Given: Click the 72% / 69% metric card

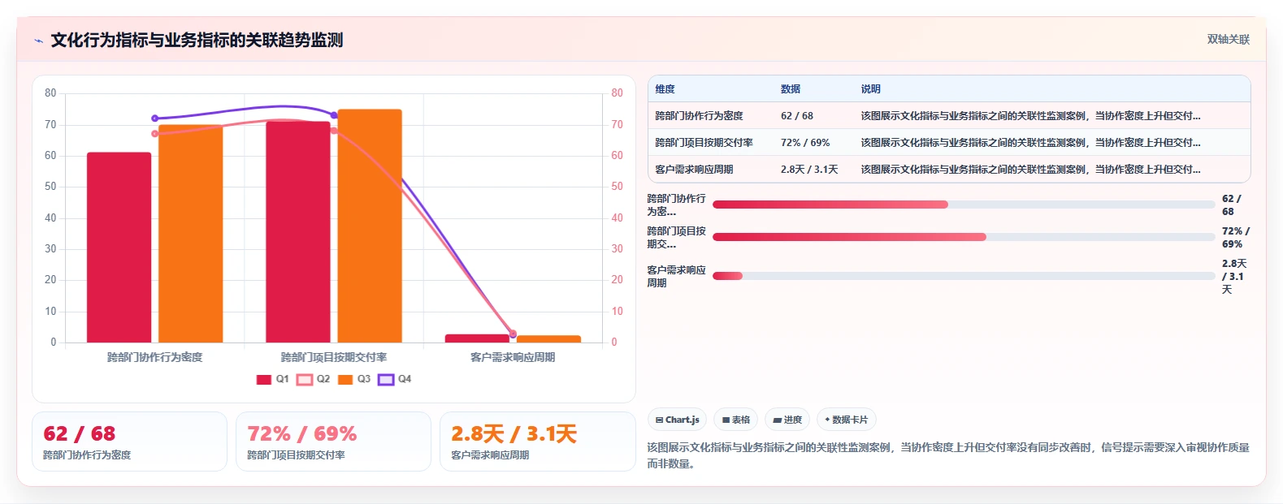Looking at the screenshot, I should pyautogui.click(x=333, y=442).
